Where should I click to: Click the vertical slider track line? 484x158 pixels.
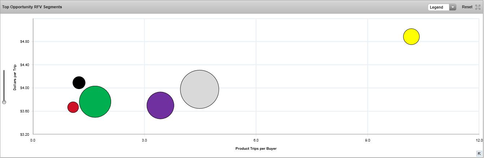click(4, 84)
